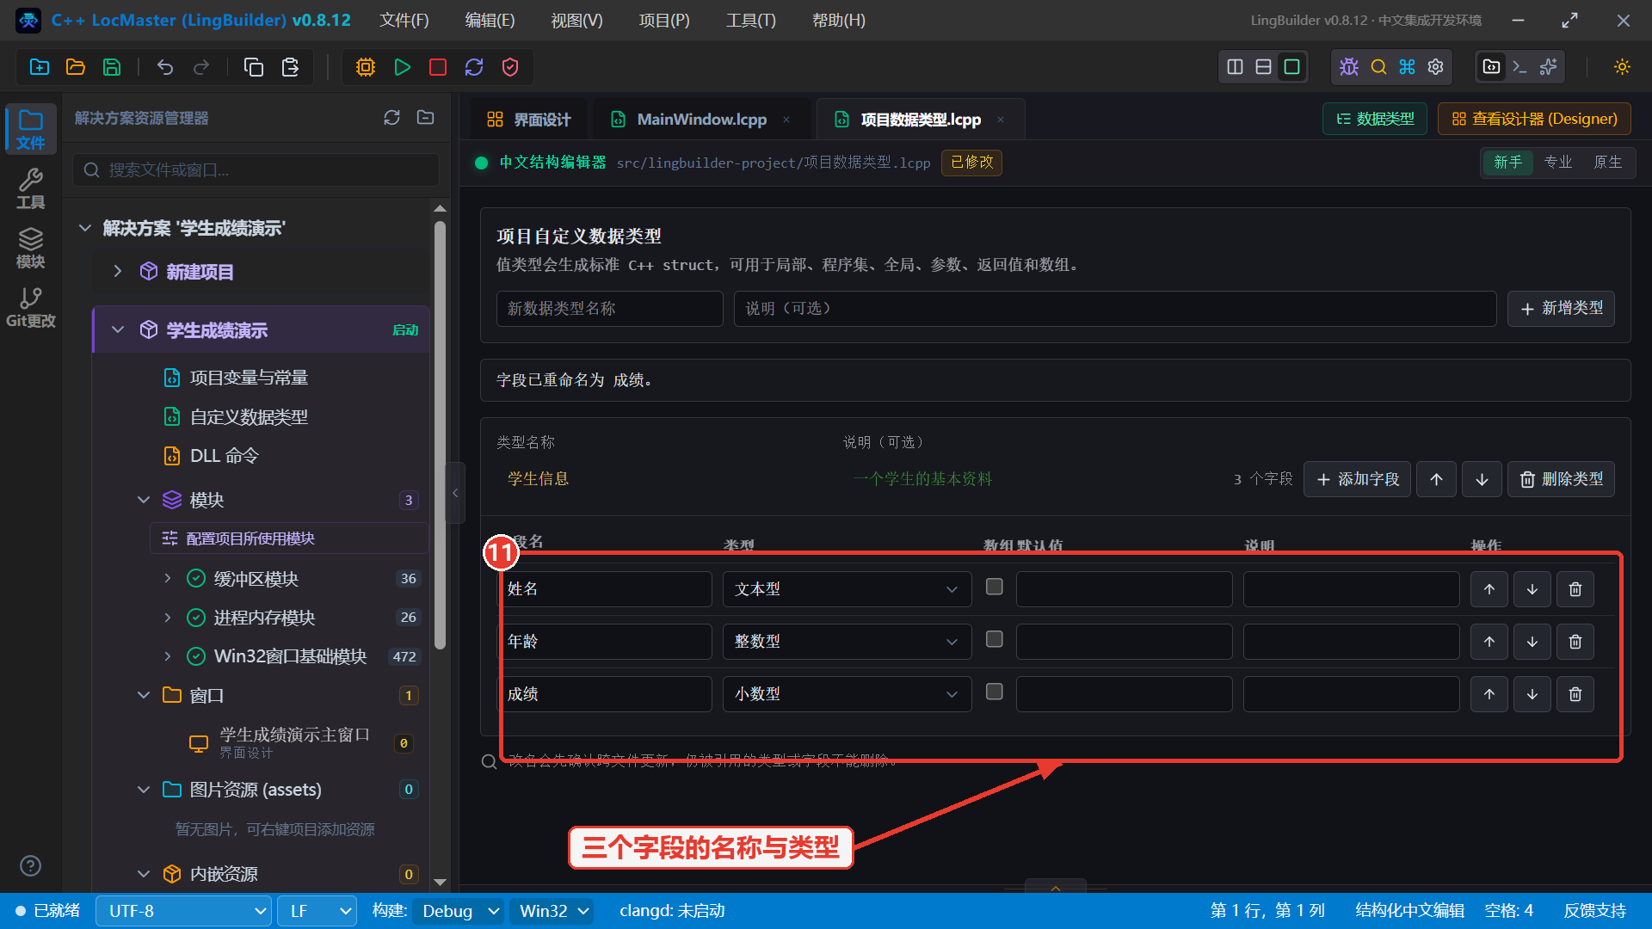Delete the 成绩 field with trash icon

tap(1575, 694)
